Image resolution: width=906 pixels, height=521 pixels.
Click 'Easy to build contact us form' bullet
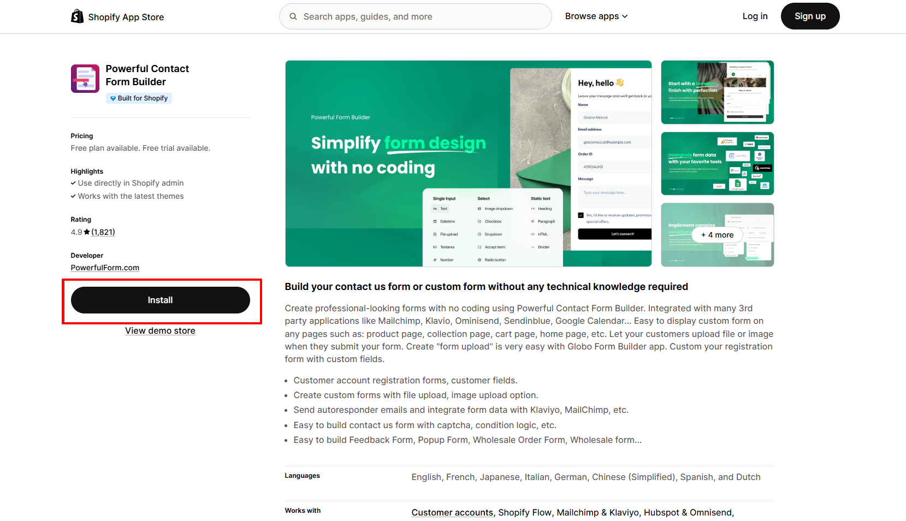point(425,425)
